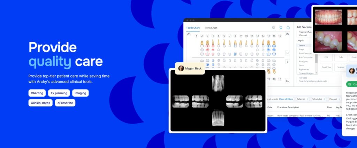Click the ePrescribe pill tag
357x148 pixels.
tap(65, 103)
